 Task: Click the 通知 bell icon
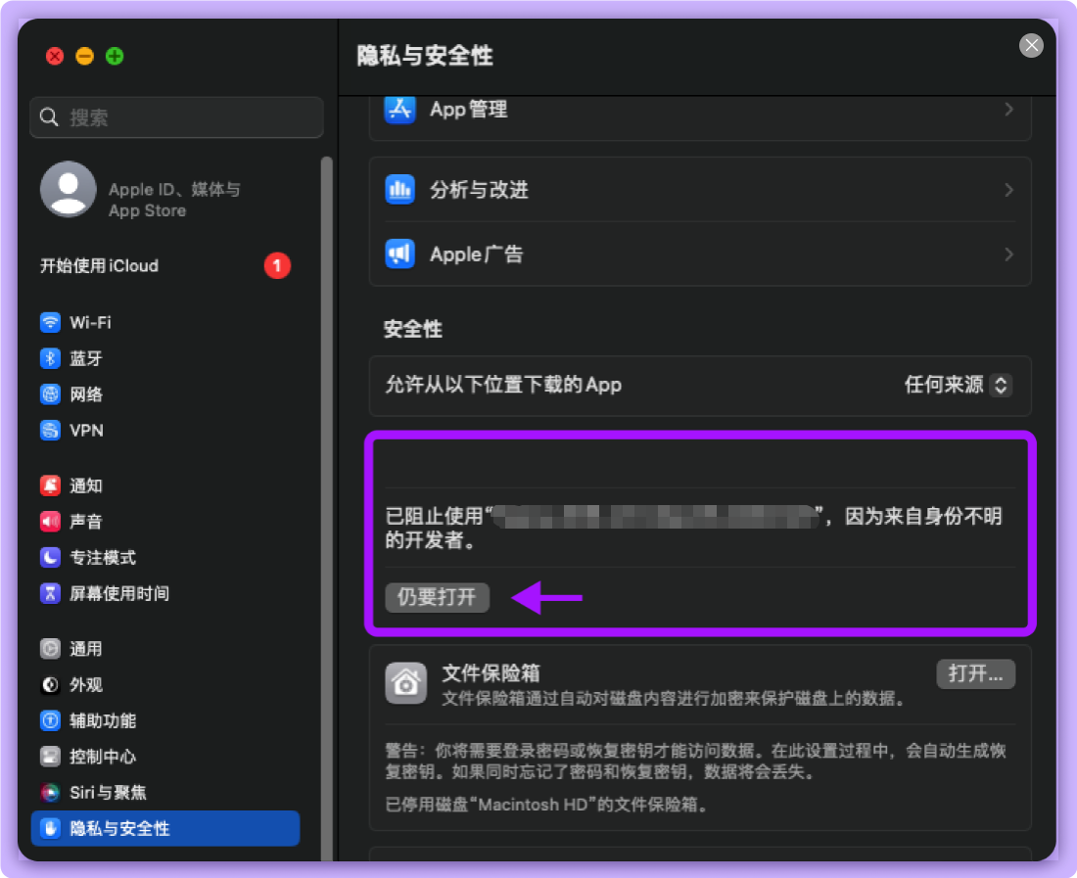[50, 486]
